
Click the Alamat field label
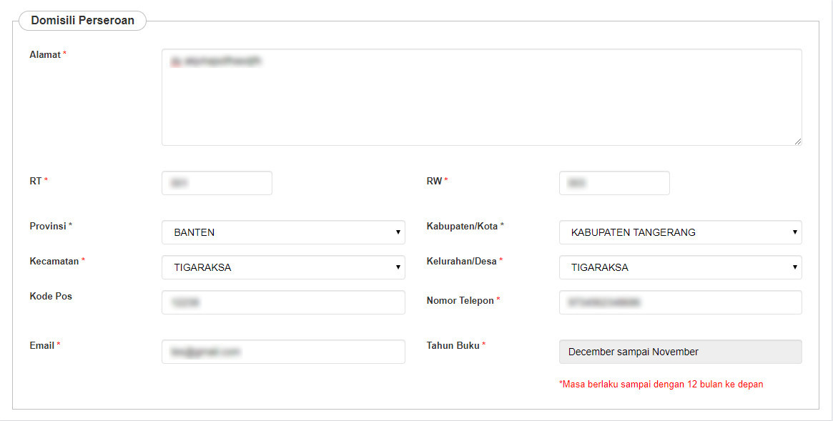click(45, 54)
